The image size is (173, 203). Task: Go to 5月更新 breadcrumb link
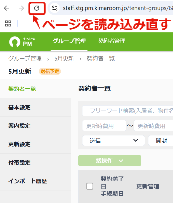64,59
